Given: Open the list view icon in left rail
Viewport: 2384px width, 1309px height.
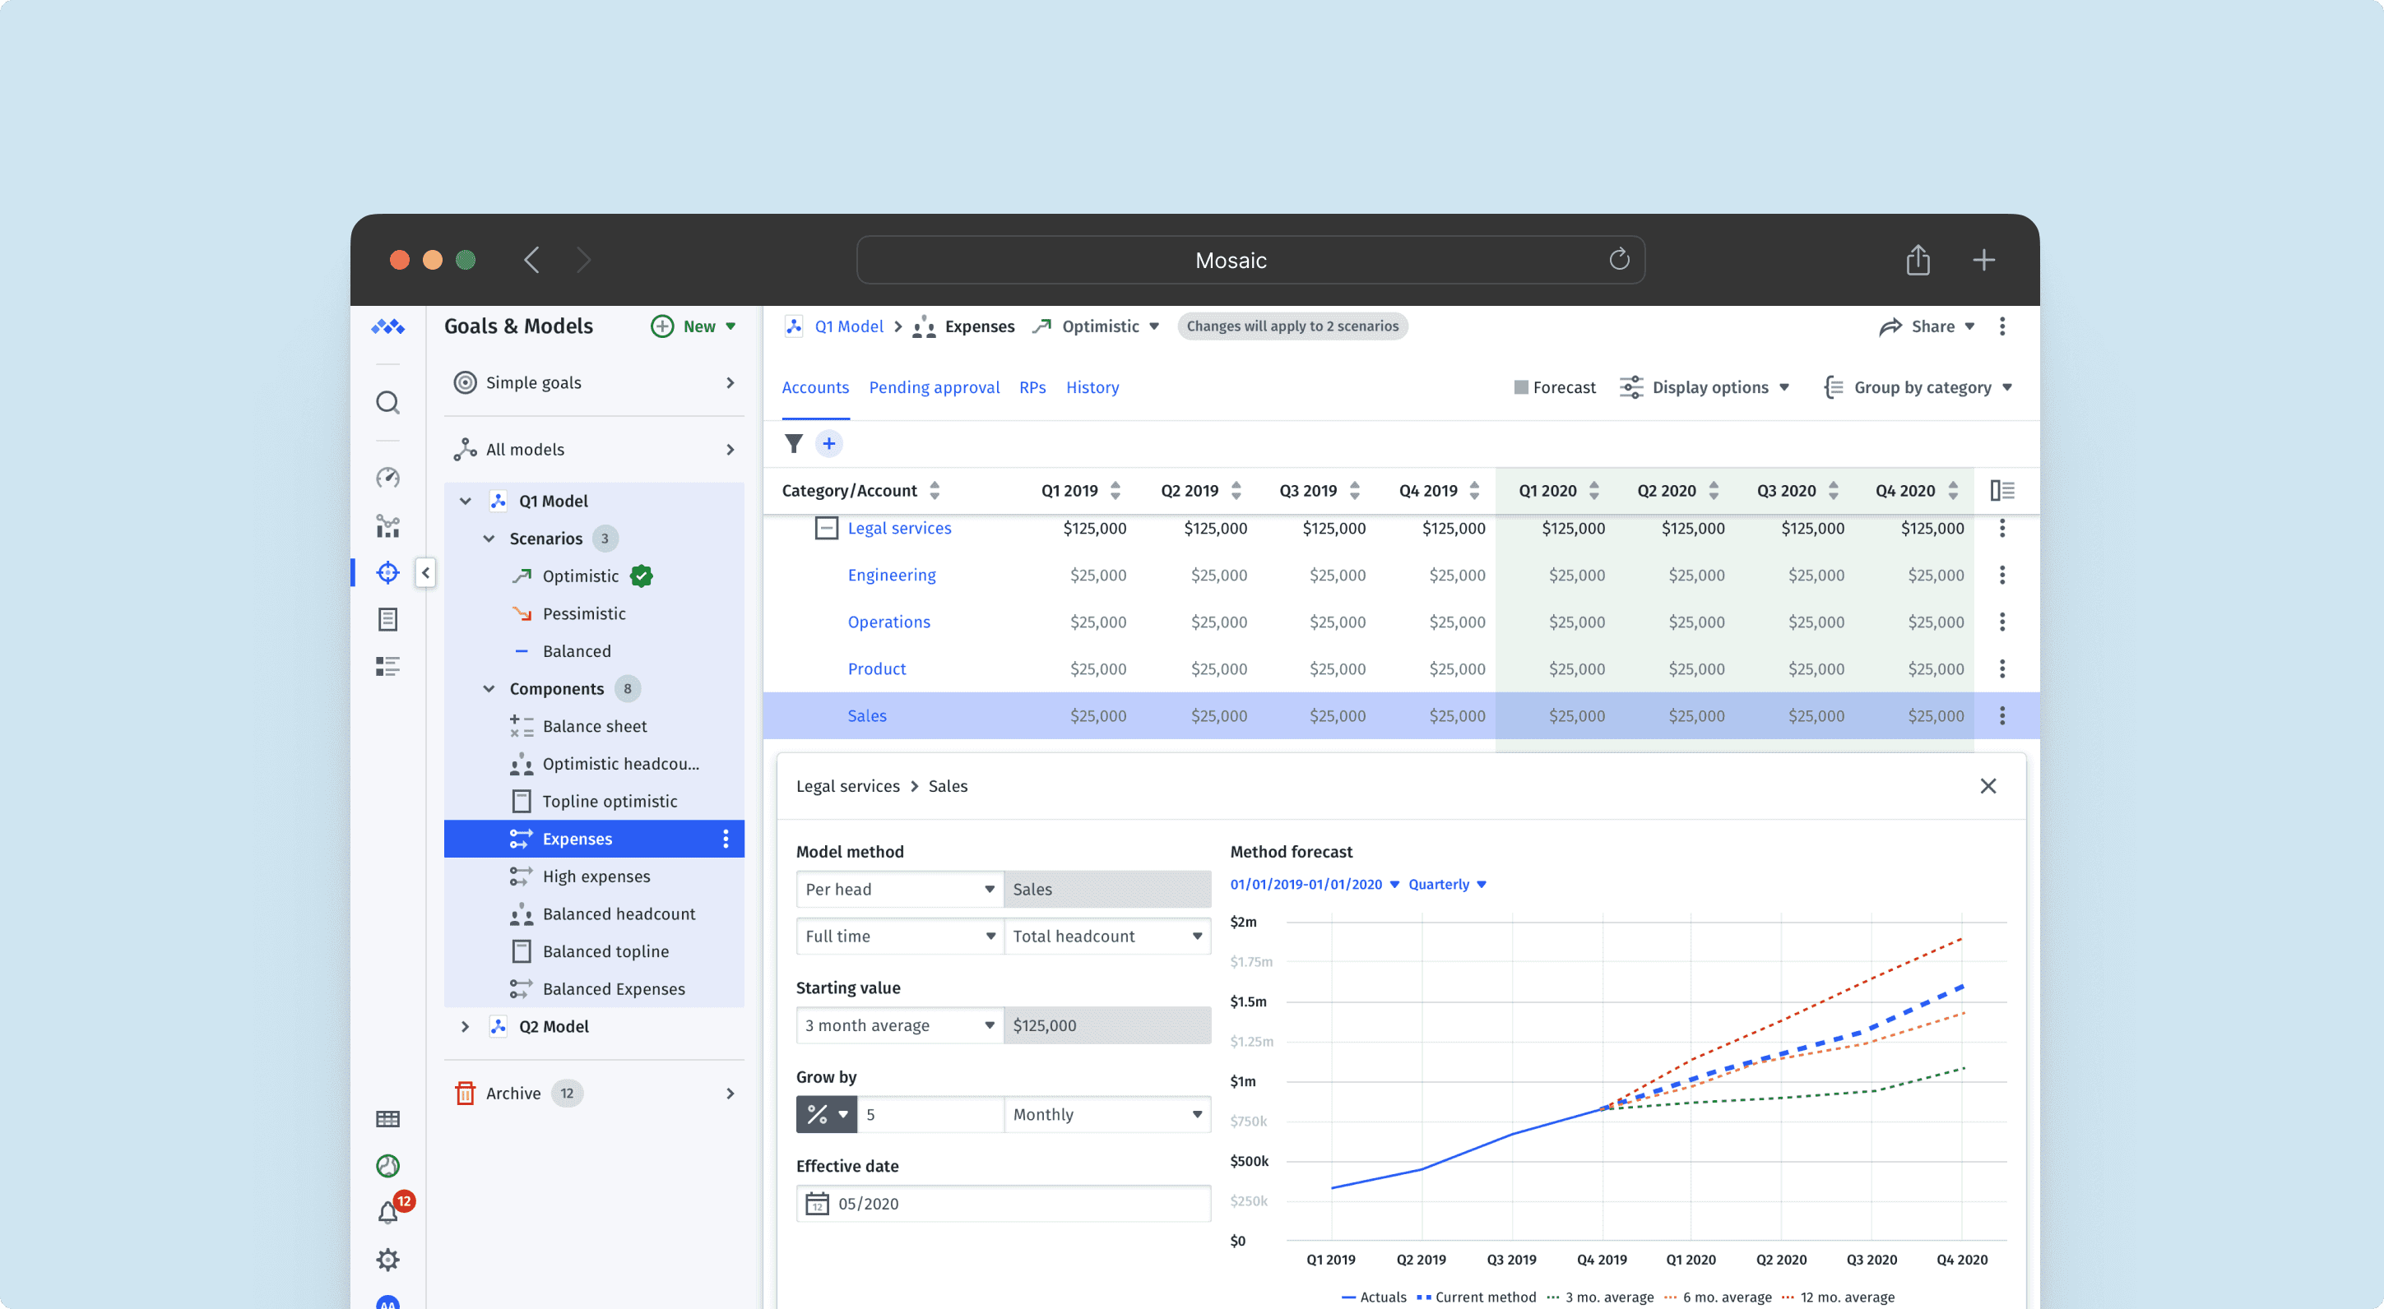Looking at the screenshot, I should click(x=387, y=666).
